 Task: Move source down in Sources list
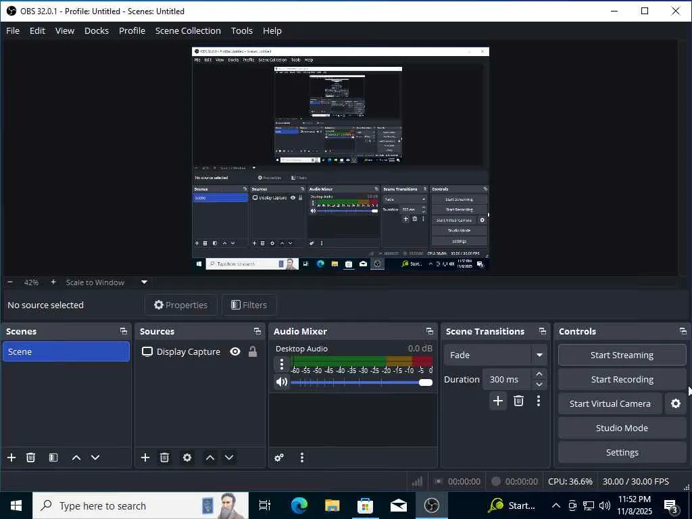click(x=229, y=458)
